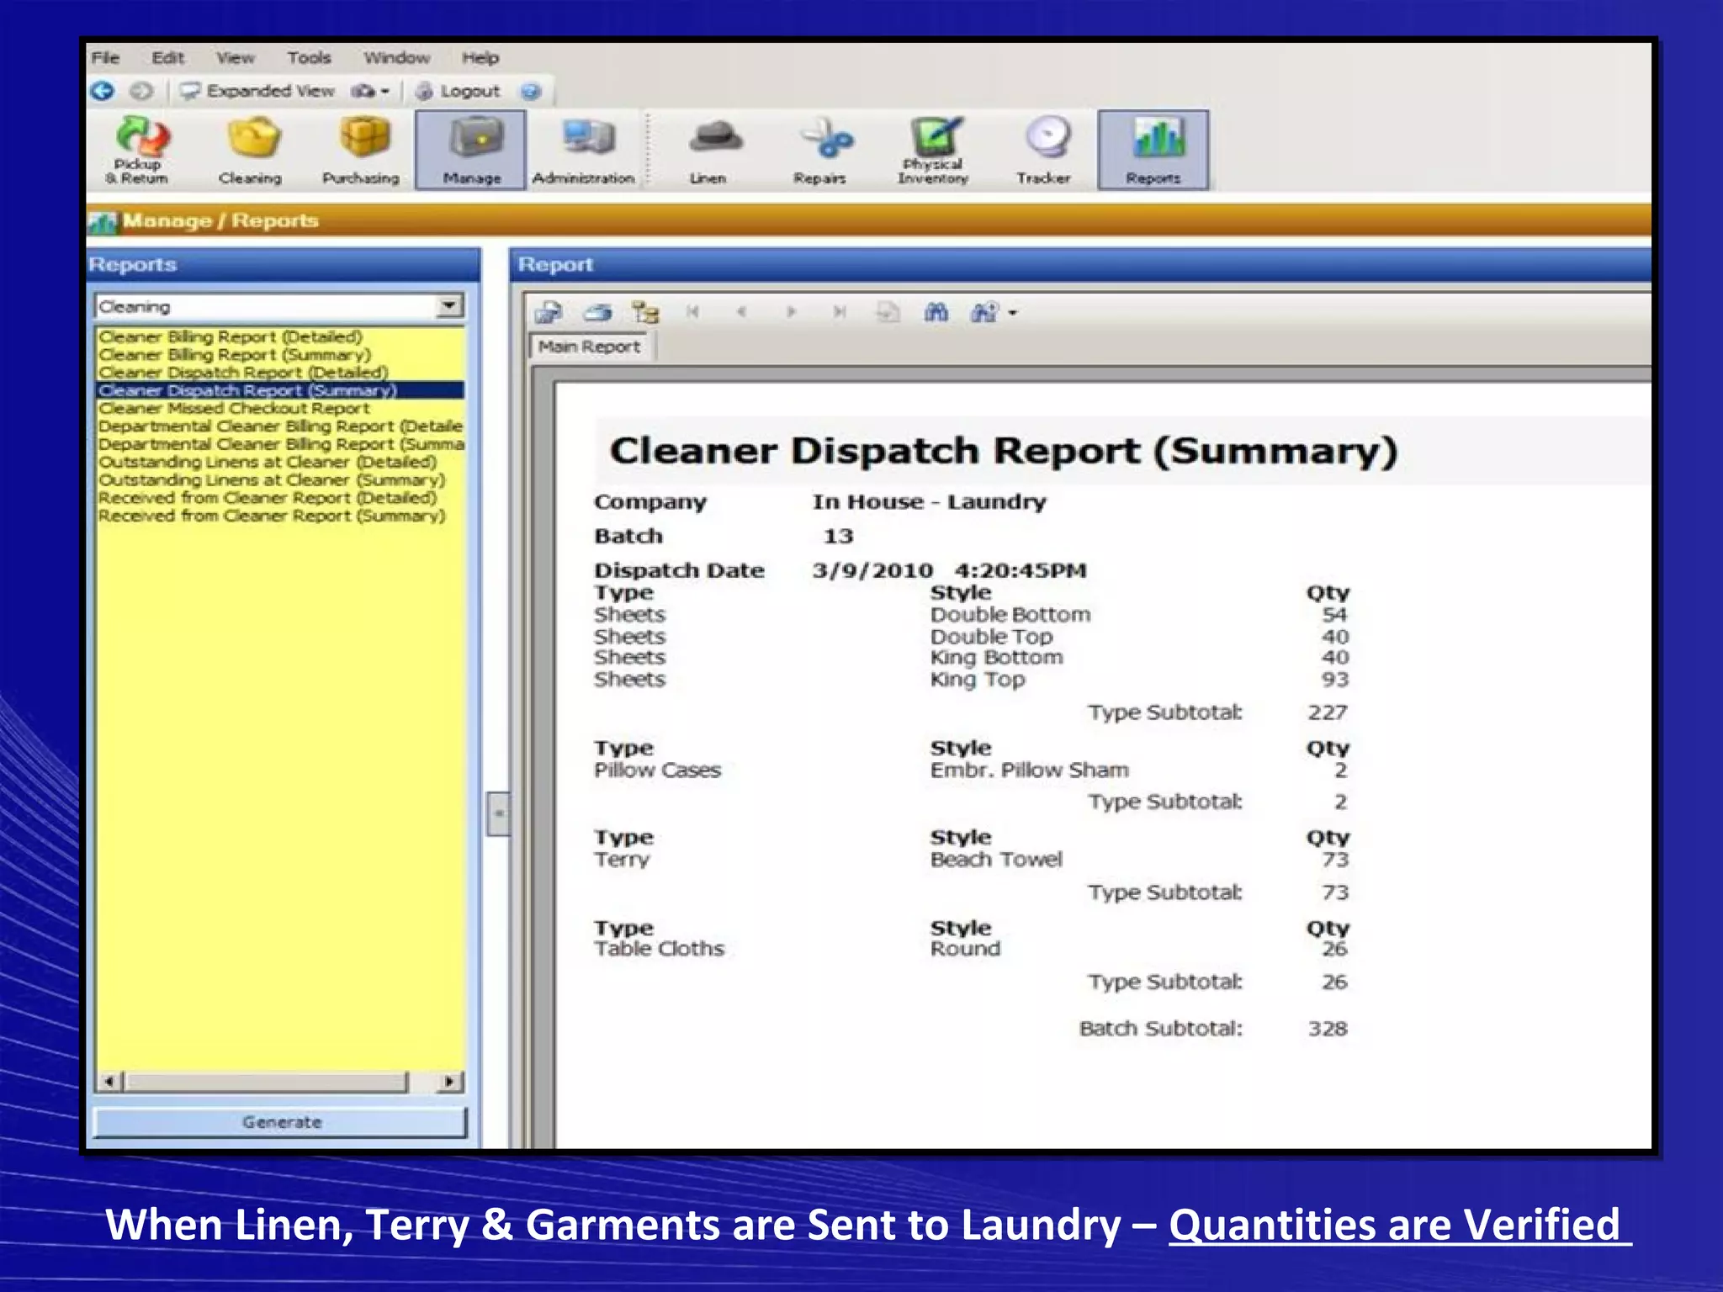The height and width of the screenshot is (1292, 1723).
Task: Click the Beach Towel style entry
Action: (996, 860)
